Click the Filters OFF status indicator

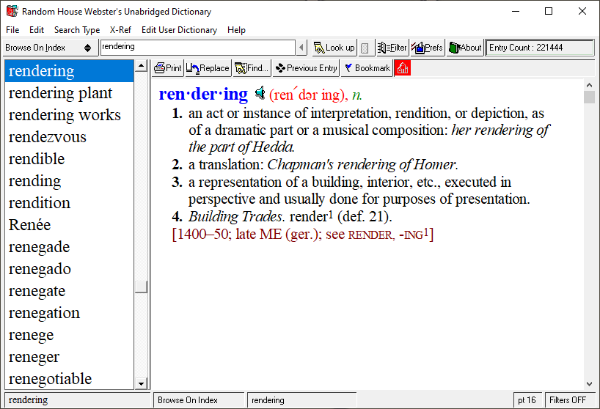(x=568, y=400)
